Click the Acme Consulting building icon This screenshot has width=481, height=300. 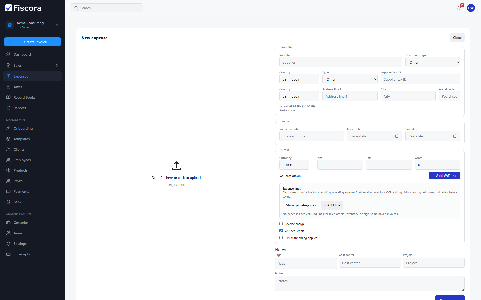tap(10, 25)
